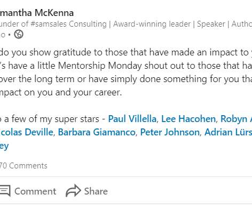The height and width of the screenshot is (210, 252).
Task: Open Adrian Lürs mentioned profile link
Action: 228,132
